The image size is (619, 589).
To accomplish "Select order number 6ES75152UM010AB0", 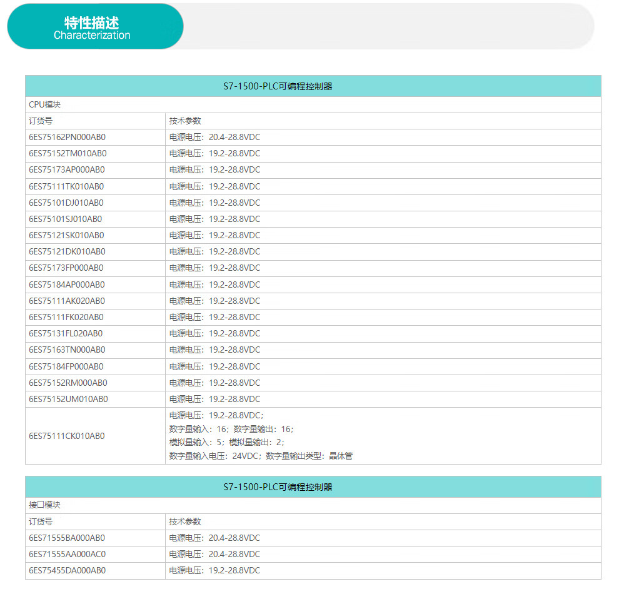I will 68,399.
